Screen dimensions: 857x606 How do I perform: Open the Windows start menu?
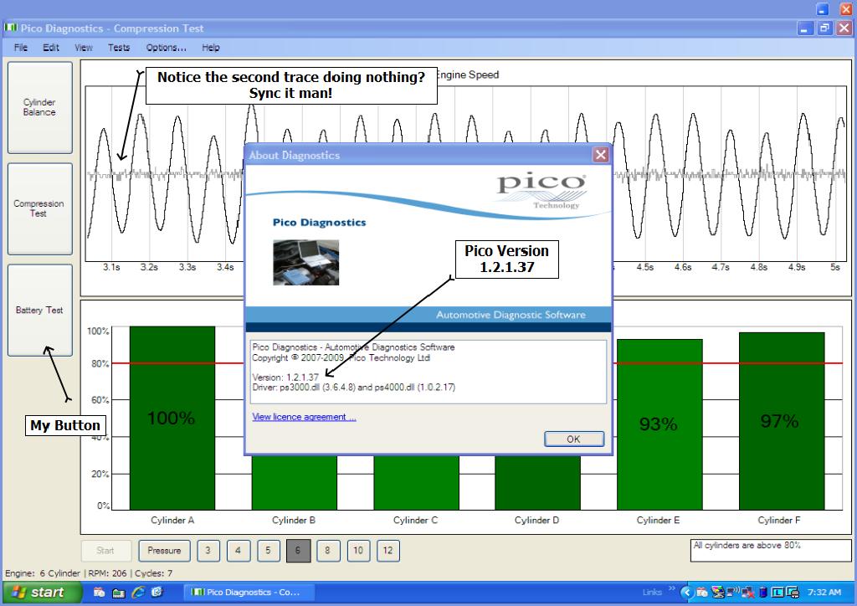pos(42,593)
